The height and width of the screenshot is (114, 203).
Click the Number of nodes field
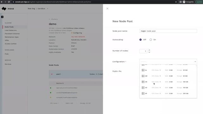(x=143, y=51)
